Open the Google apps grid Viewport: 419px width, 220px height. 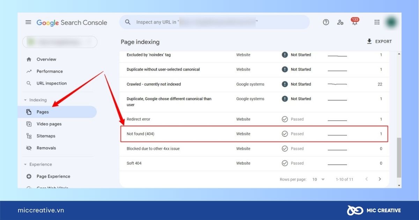click(x=377, y=22)
